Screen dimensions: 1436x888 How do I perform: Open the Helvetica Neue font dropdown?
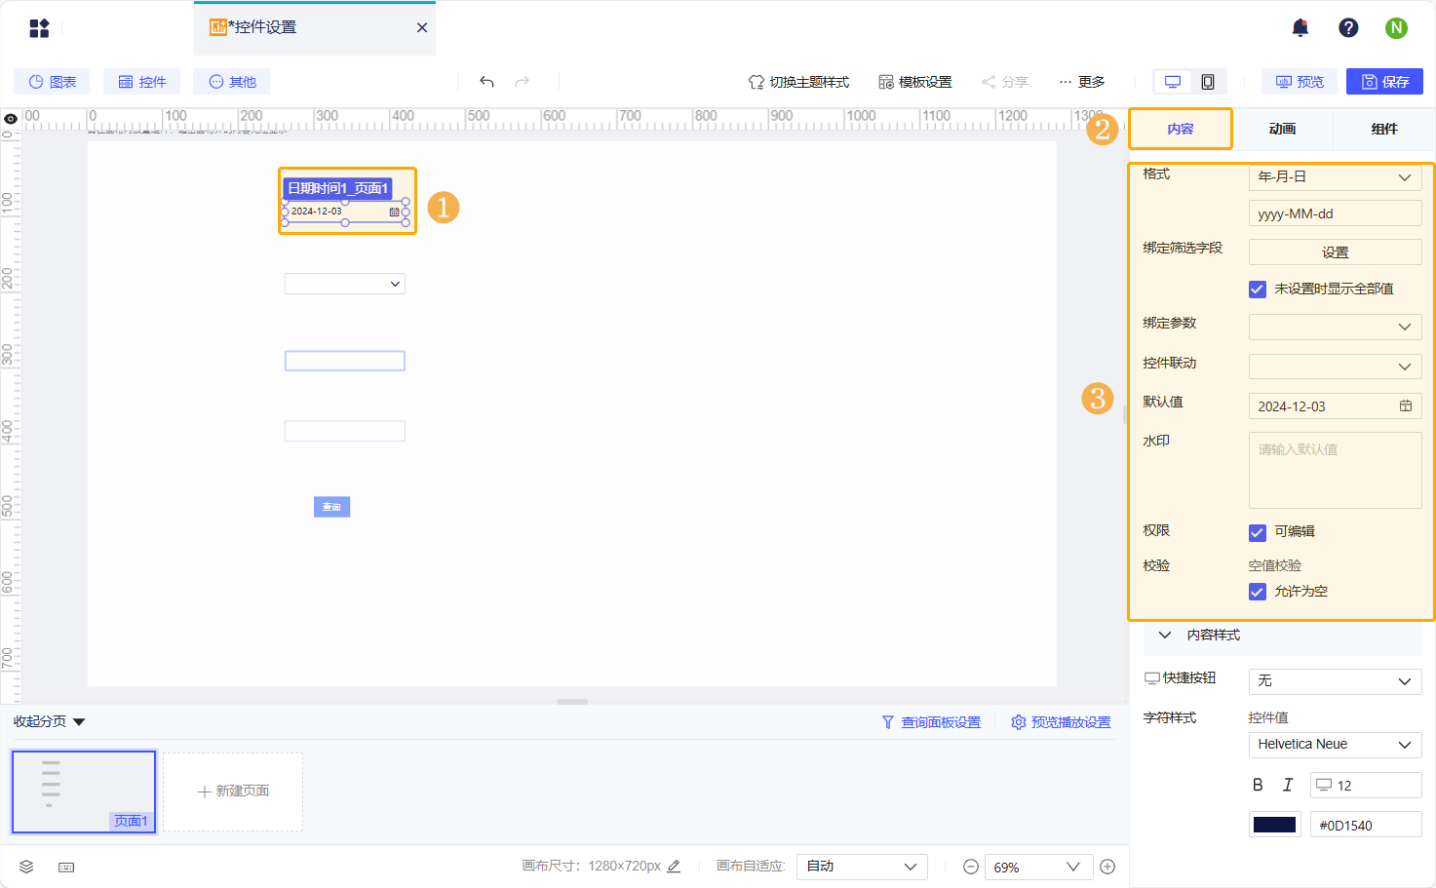[x=1335, y=745]
